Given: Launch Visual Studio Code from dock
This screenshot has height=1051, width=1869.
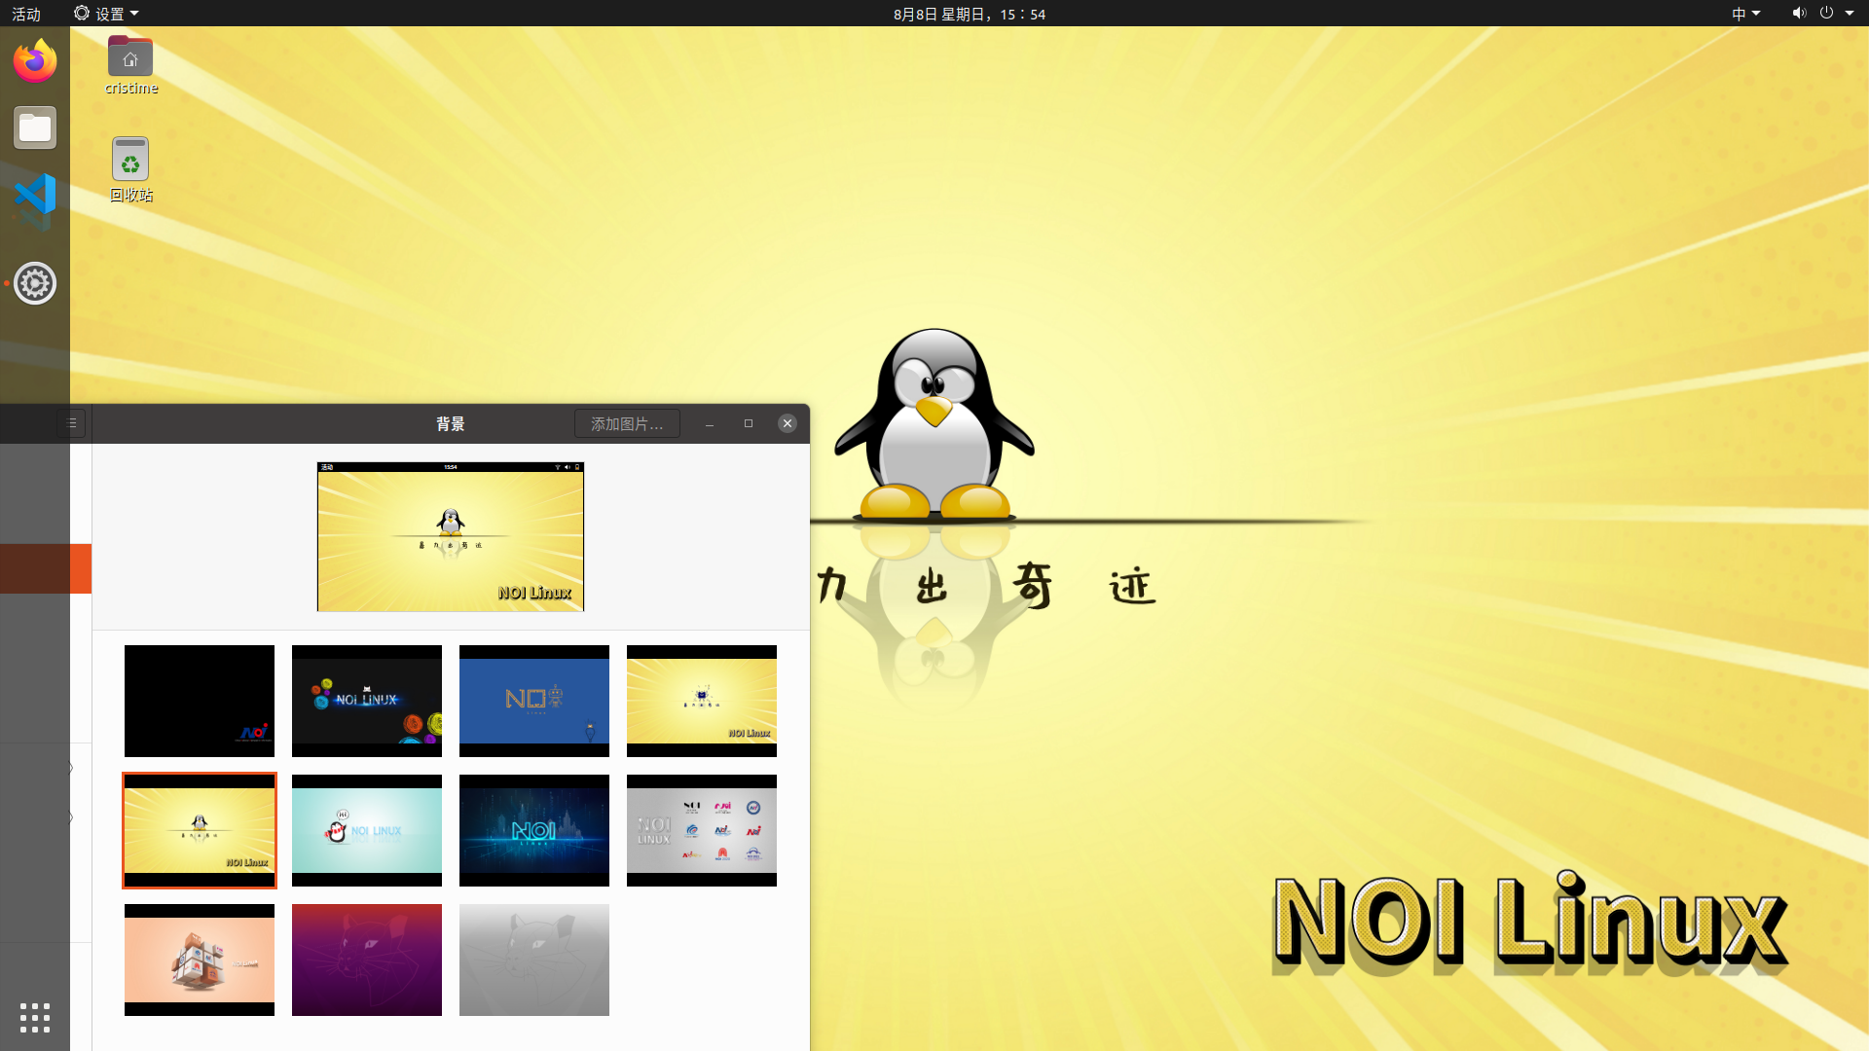Looking at the screenshot, I should click(35, 195).
